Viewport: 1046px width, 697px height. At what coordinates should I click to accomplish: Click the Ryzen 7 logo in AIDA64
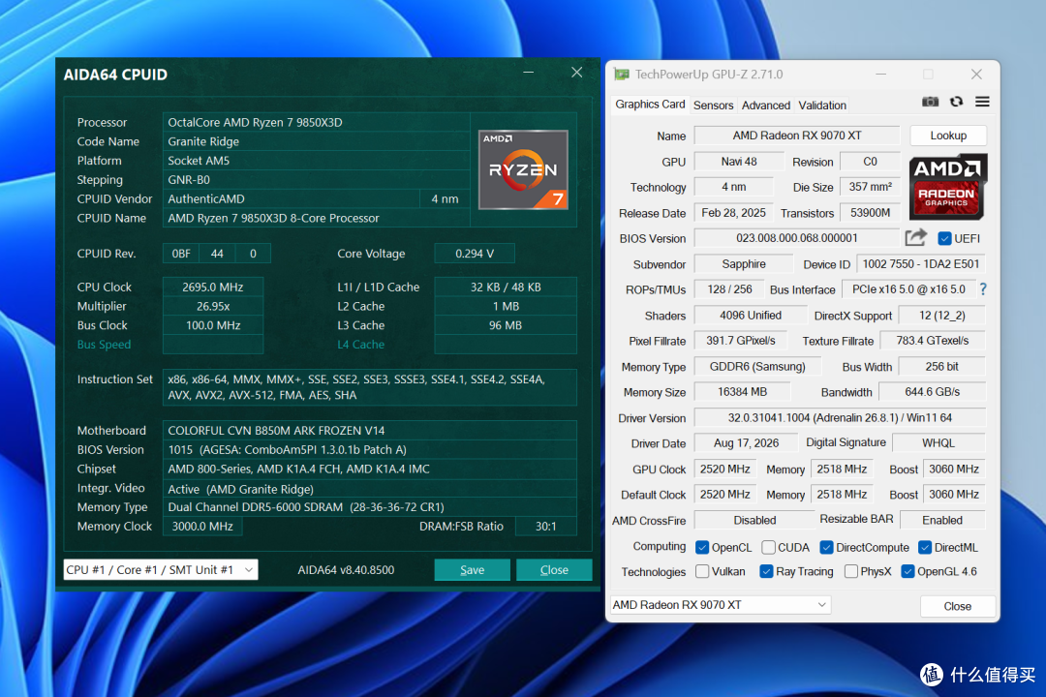pyautogui.click(x=523, y=170)
